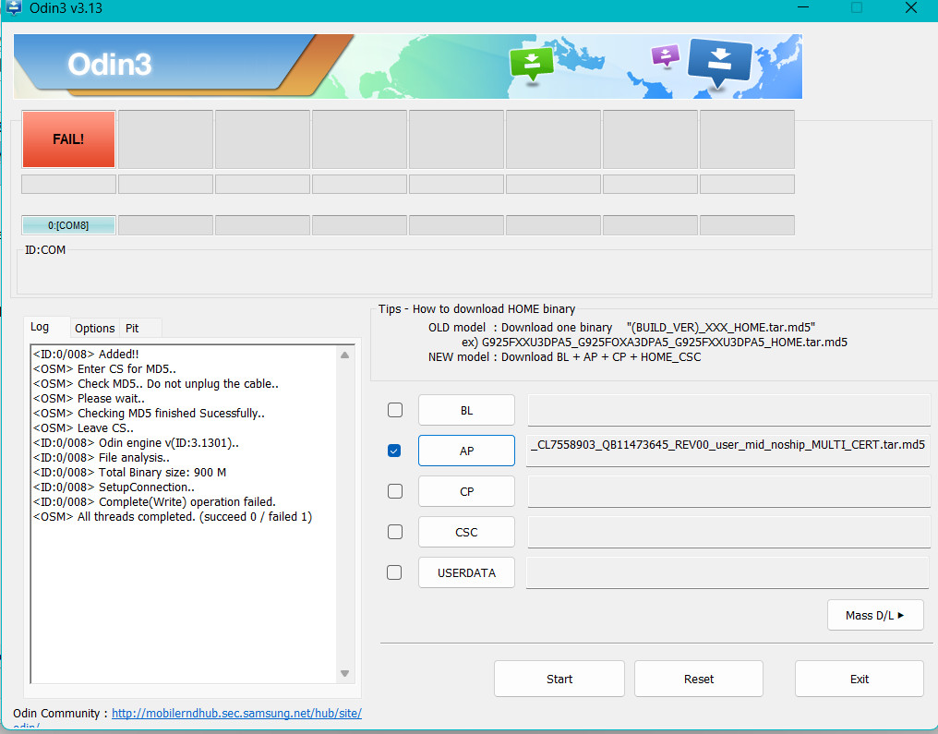
Task: Click log line 'Added!!'
Action: tap(86, 355)
